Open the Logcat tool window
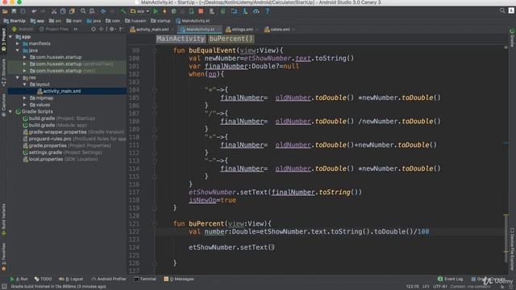This screenshot has width=516, height=290. [71, 280]
